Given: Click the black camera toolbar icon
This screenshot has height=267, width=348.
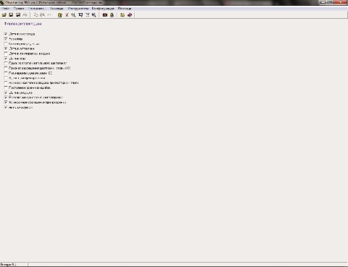Looking at the screenshot, I should (105, 15).
